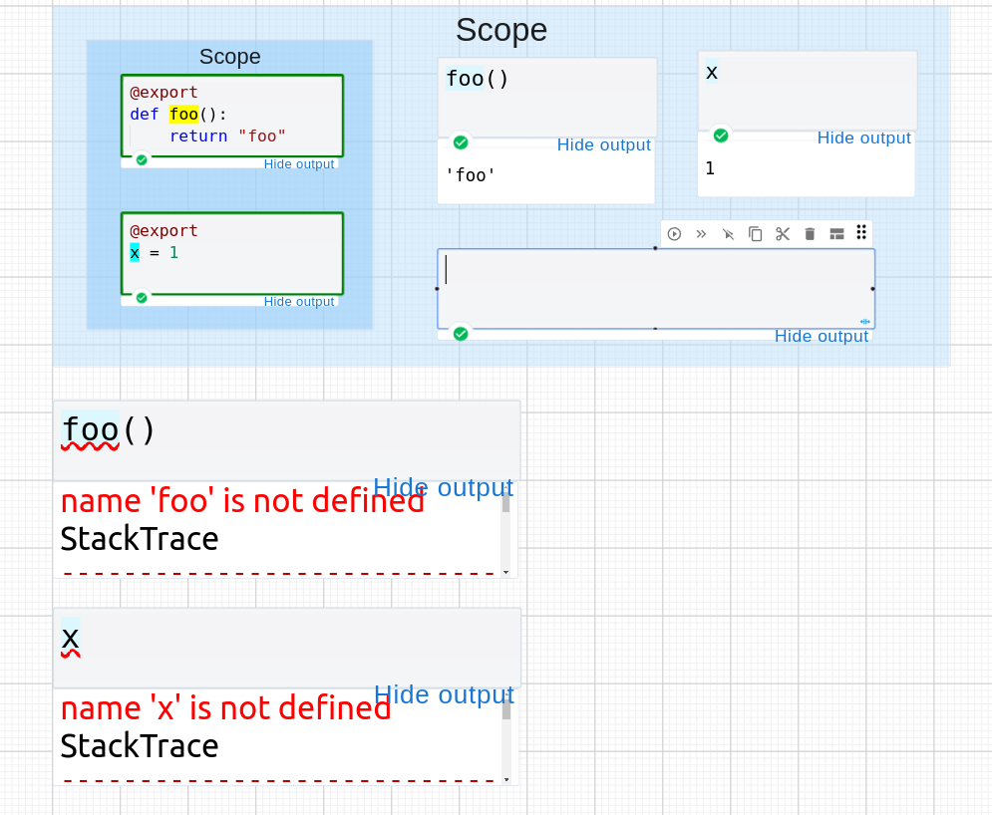Click green check status of empty selected cell
The height and width of the screenshot is (815, 992).
(x=461, y=333)
